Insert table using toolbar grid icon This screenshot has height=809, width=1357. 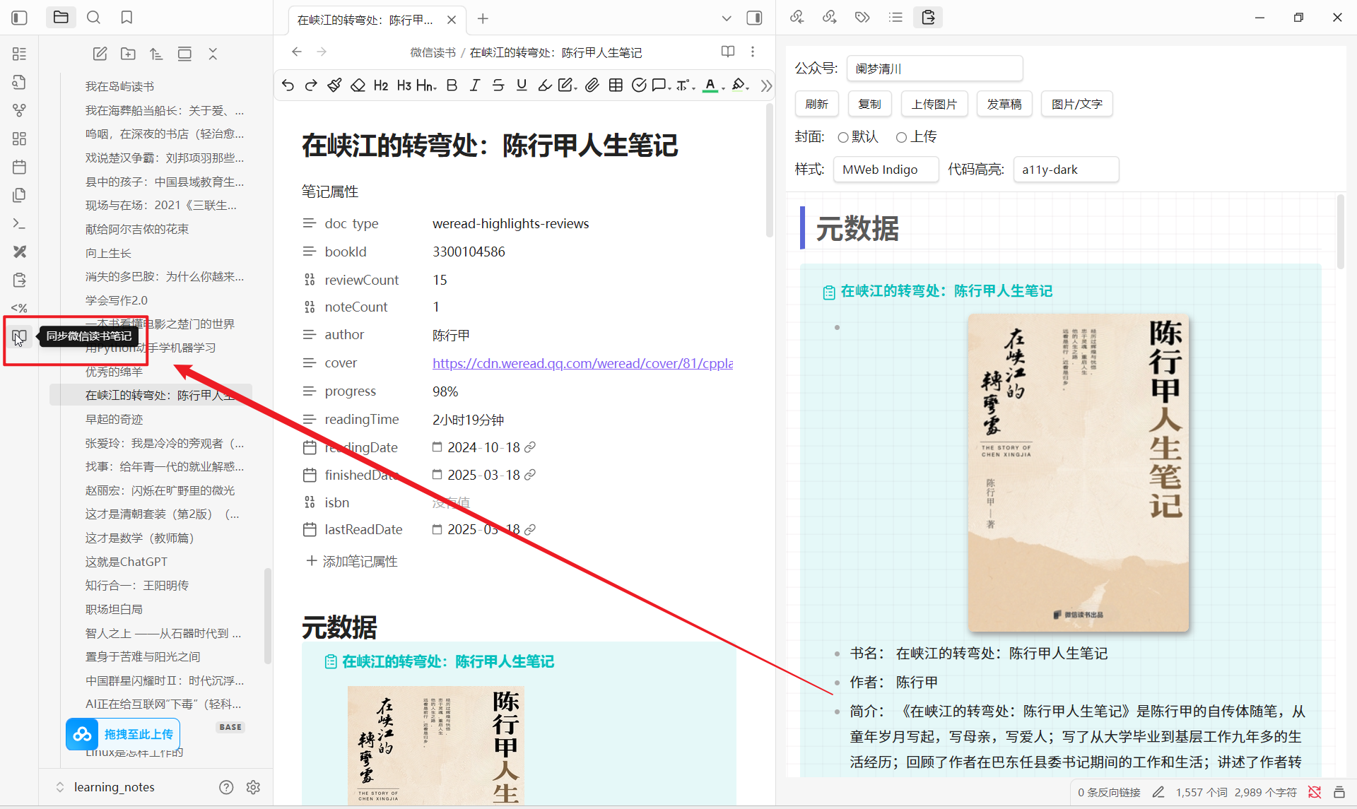(x=616, y=85)
